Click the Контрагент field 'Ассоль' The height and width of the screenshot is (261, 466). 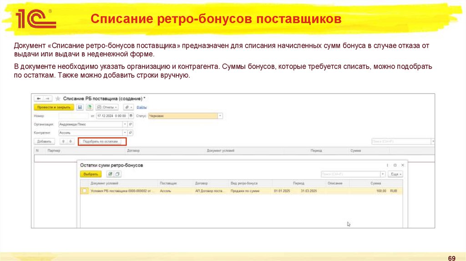[91, 133]
